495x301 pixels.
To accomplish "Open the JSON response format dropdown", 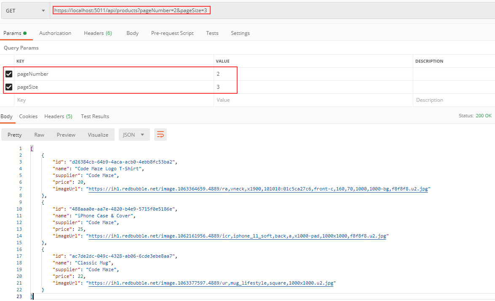I will click(134, 135).
